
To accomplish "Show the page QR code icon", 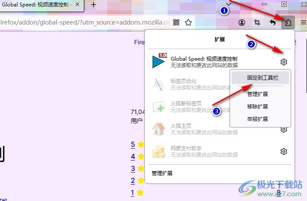I will 176,22.
